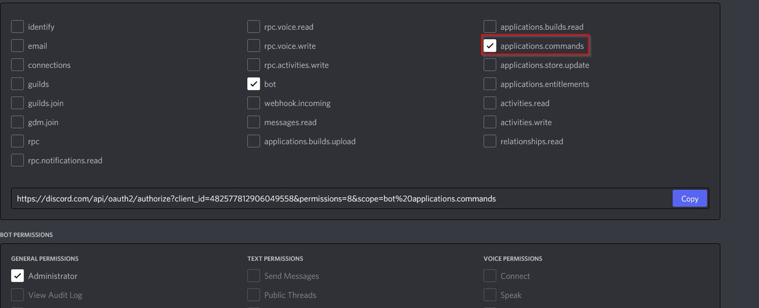Select the webhook.incoming scope checkbox
This screenshot has height=308, width=759.
tap(254, 103)
